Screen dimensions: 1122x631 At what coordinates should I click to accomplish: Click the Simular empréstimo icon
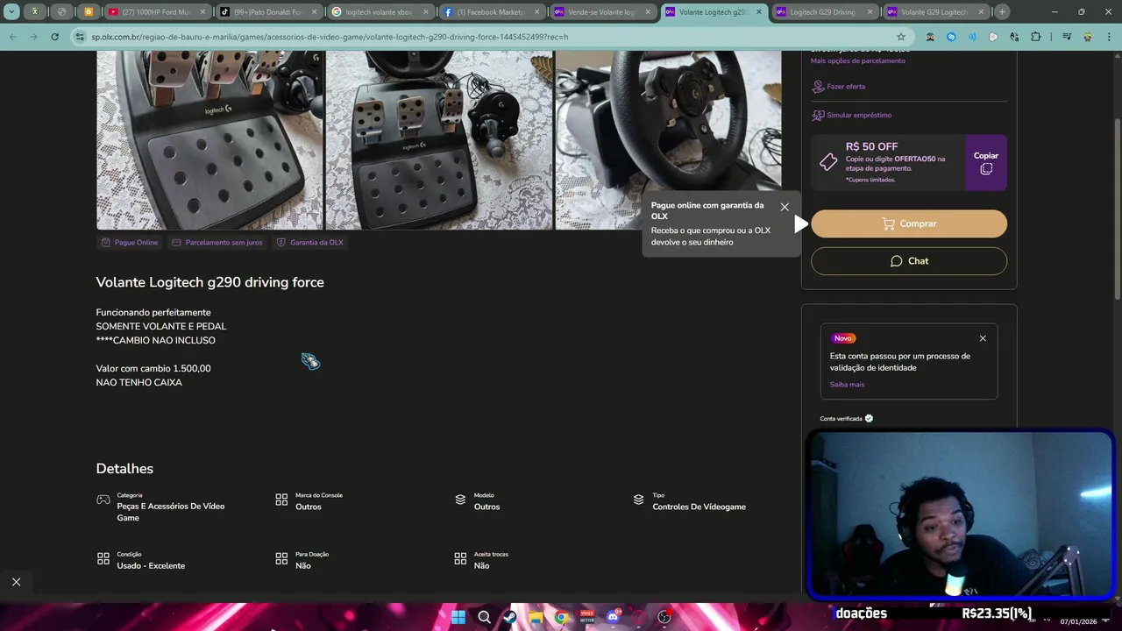(x=818, y=115)
